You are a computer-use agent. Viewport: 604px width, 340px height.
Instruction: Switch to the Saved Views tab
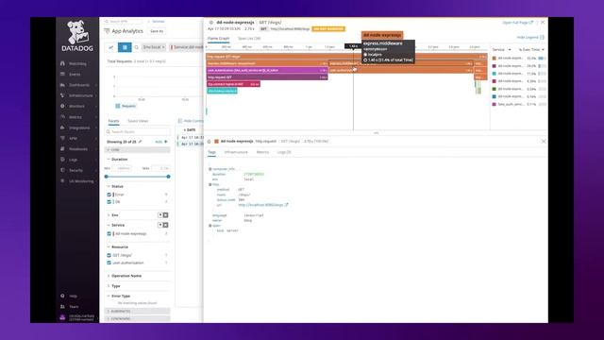click(x=138, y=121)
